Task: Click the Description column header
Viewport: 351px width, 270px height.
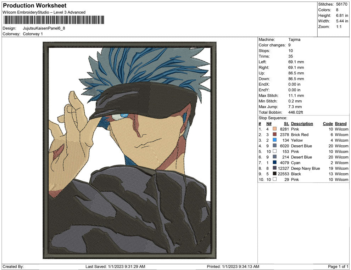Action: (x=302, y=123)
